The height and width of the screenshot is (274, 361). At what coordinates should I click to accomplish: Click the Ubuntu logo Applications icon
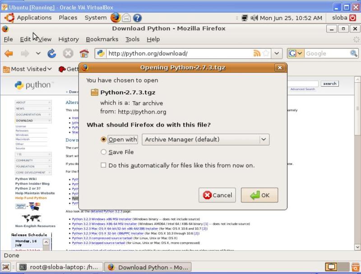click(9, 18)
